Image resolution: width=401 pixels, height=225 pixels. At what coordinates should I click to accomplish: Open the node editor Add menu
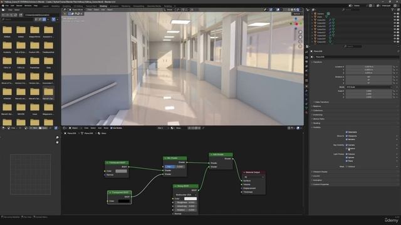[x=100, y=128]
